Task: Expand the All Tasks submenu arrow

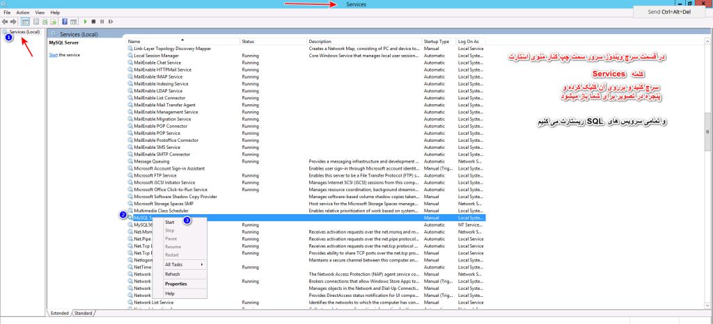Action: coord(201,264)
